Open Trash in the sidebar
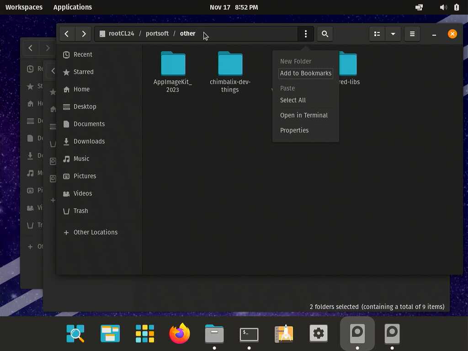Screen dimensions: 468x351 (80, 211)
